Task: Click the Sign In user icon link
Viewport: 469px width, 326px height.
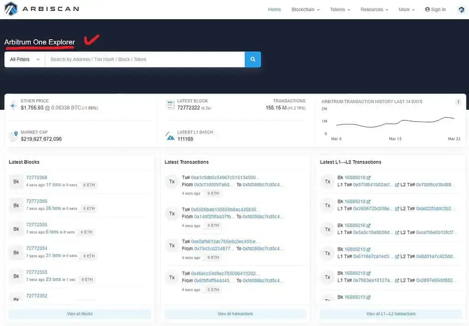Action: click(435, 10)
